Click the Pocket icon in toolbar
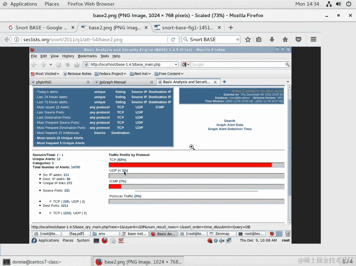Screen dimensions: 356x266 (x=298, y=39)
